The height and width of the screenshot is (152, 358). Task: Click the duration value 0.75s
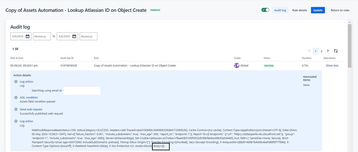click(x=305, y=66)
